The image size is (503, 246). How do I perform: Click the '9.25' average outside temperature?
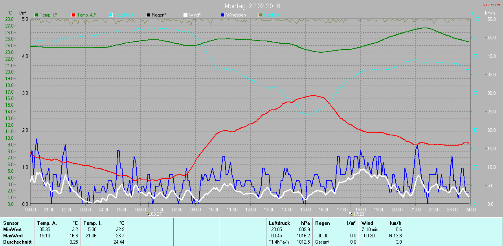(74, 242)
